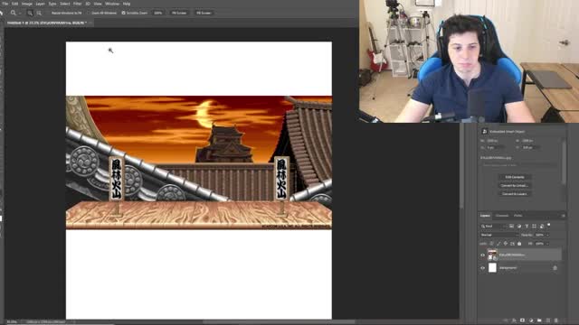This screenshot has width=579, height=325.
Task: Open the Select menu
Action: (x=64, y=4)
